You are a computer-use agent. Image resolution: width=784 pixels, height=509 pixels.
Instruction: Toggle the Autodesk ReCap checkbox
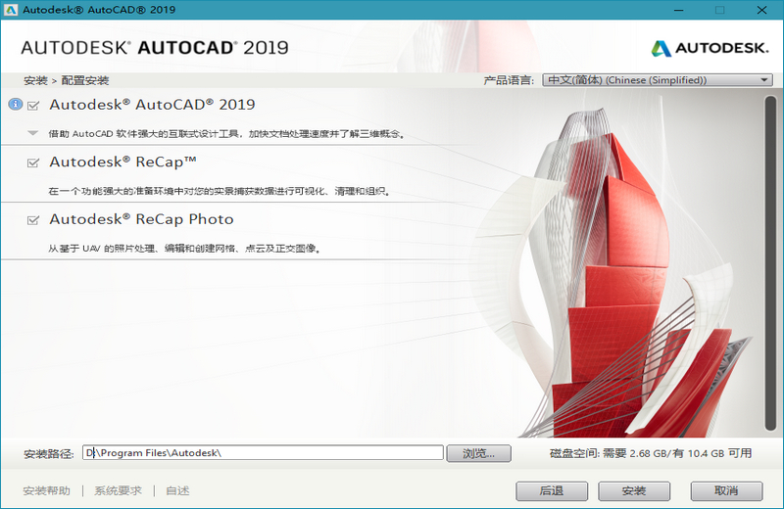(x=34, y=162)
